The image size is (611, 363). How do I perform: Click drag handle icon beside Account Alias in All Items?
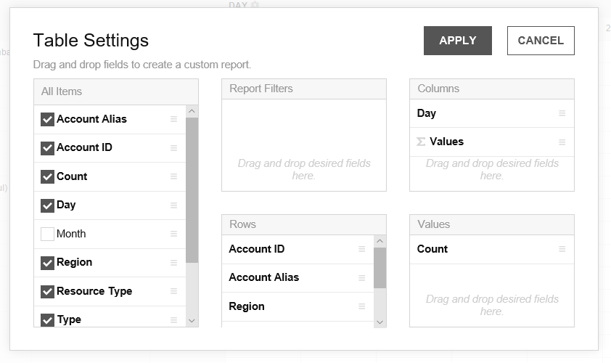173,119
